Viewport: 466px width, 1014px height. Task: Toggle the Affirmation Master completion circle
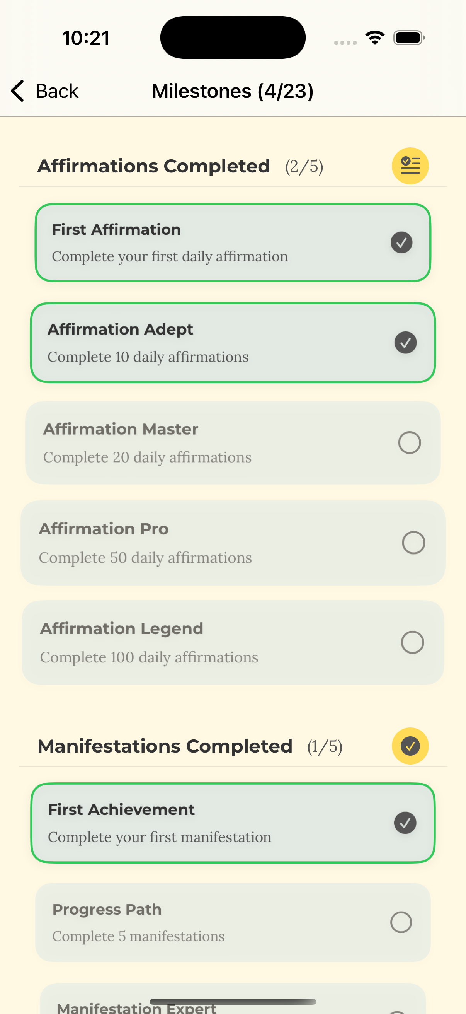click(x=409, y=443)
